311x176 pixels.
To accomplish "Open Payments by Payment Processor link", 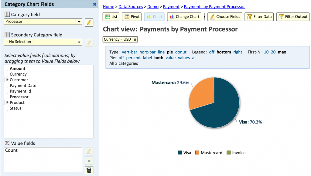I will (214, 7).
